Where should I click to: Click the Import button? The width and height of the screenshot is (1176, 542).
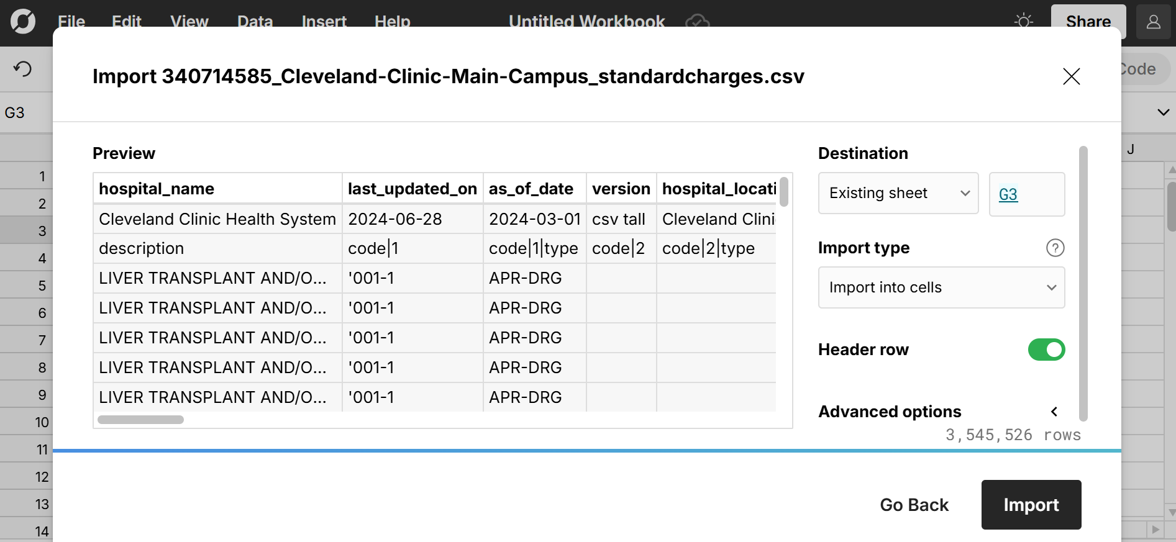click(x=1031, y=505)
